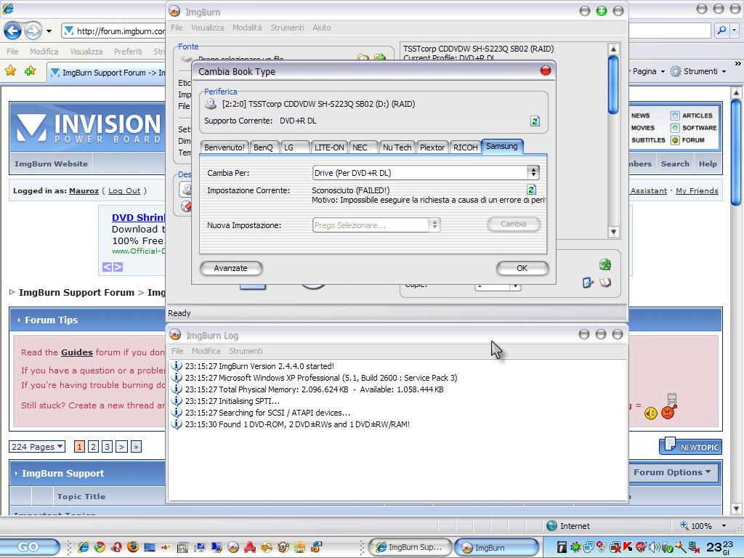Click the Add to Favorites star-plus icon
Image resolution: width=744 pixels, height=558 pixels.
click(31, 71)
